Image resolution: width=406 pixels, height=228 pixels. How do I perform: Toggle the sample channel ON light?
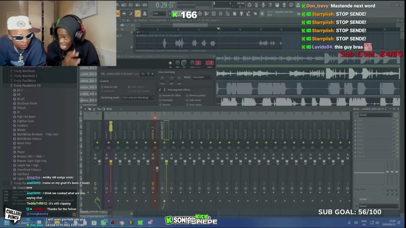point(170,63)
